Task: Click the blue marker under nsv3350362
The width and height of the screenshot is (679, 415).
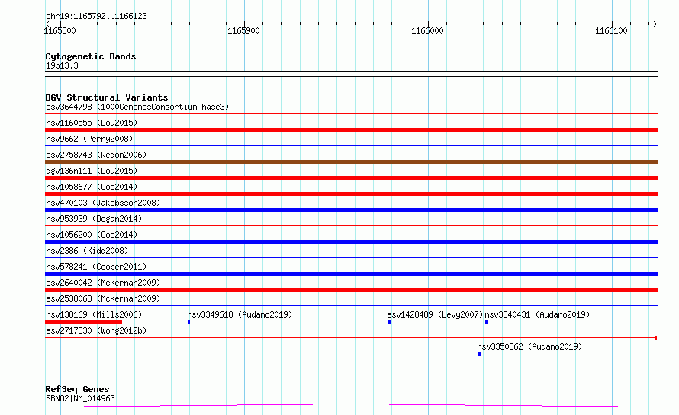Action: [479, 354]
